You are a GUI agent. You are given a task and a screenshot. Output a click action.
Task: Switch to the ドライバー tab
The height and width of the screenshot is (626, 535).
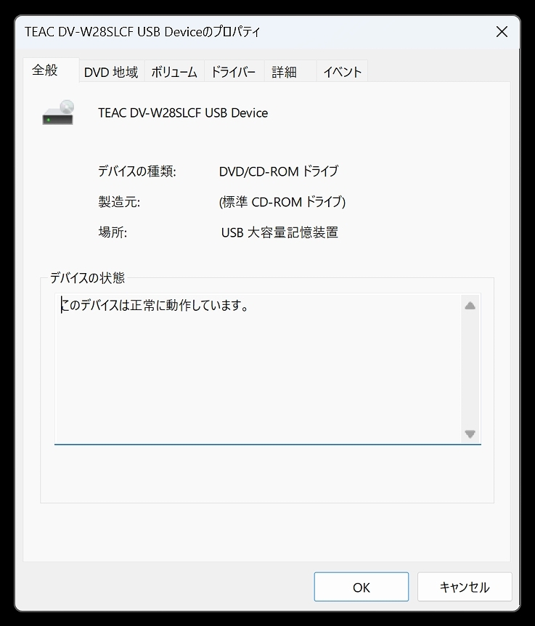coord(234,72)
